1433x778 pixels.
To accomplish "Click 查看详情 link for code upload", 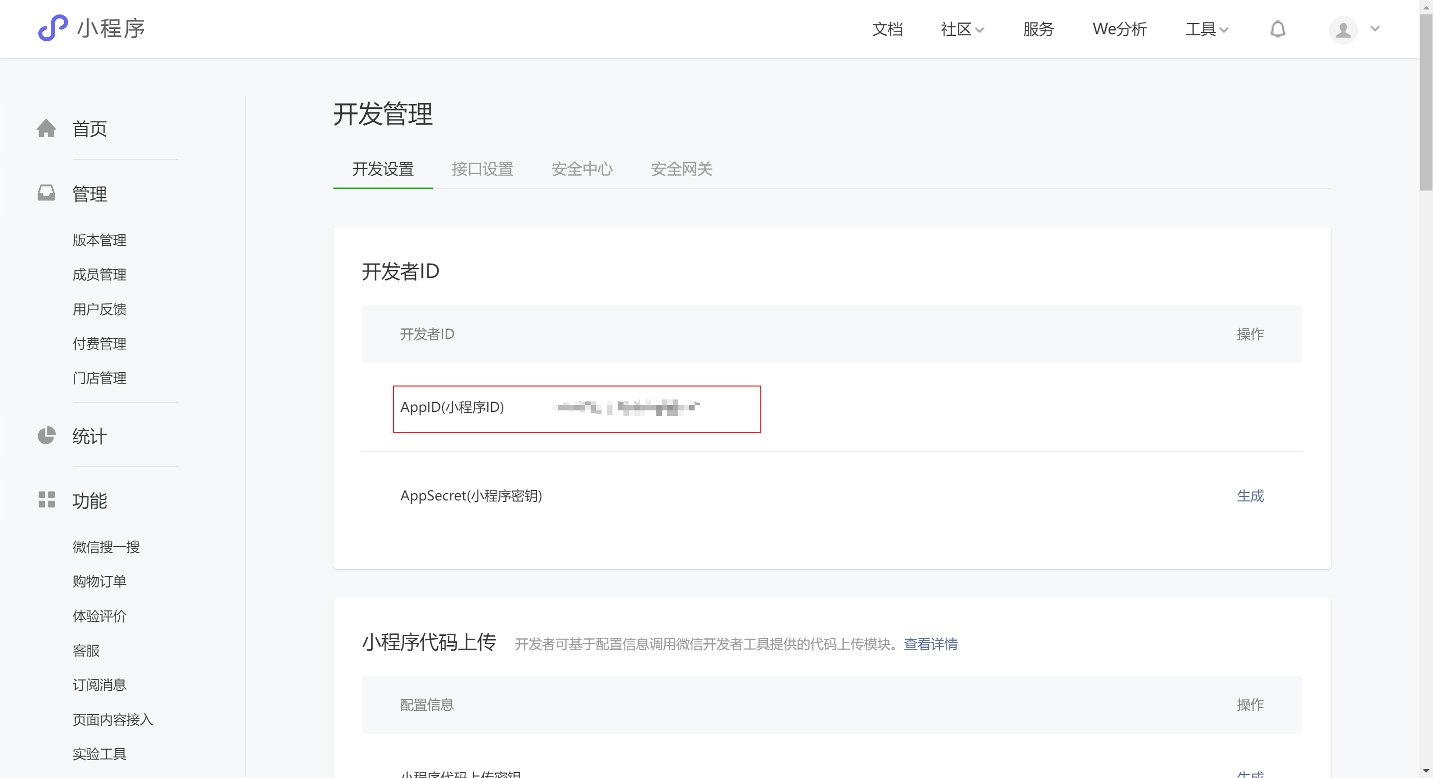I will coord(930,644).
